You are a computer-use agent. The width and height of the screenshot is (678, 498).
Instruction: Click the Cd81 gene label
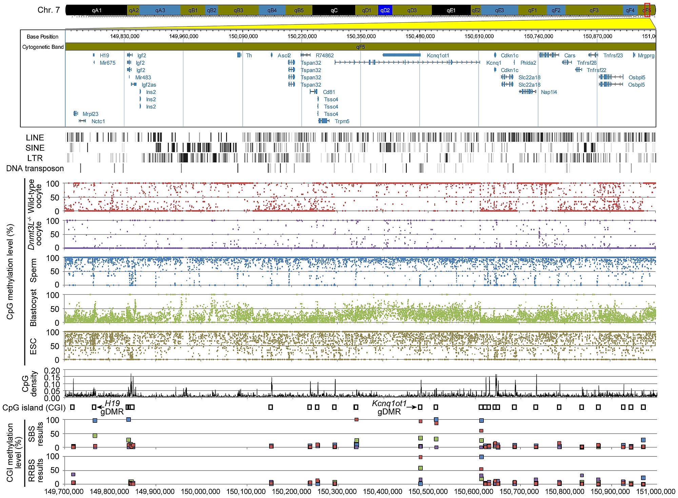(329, 92)
